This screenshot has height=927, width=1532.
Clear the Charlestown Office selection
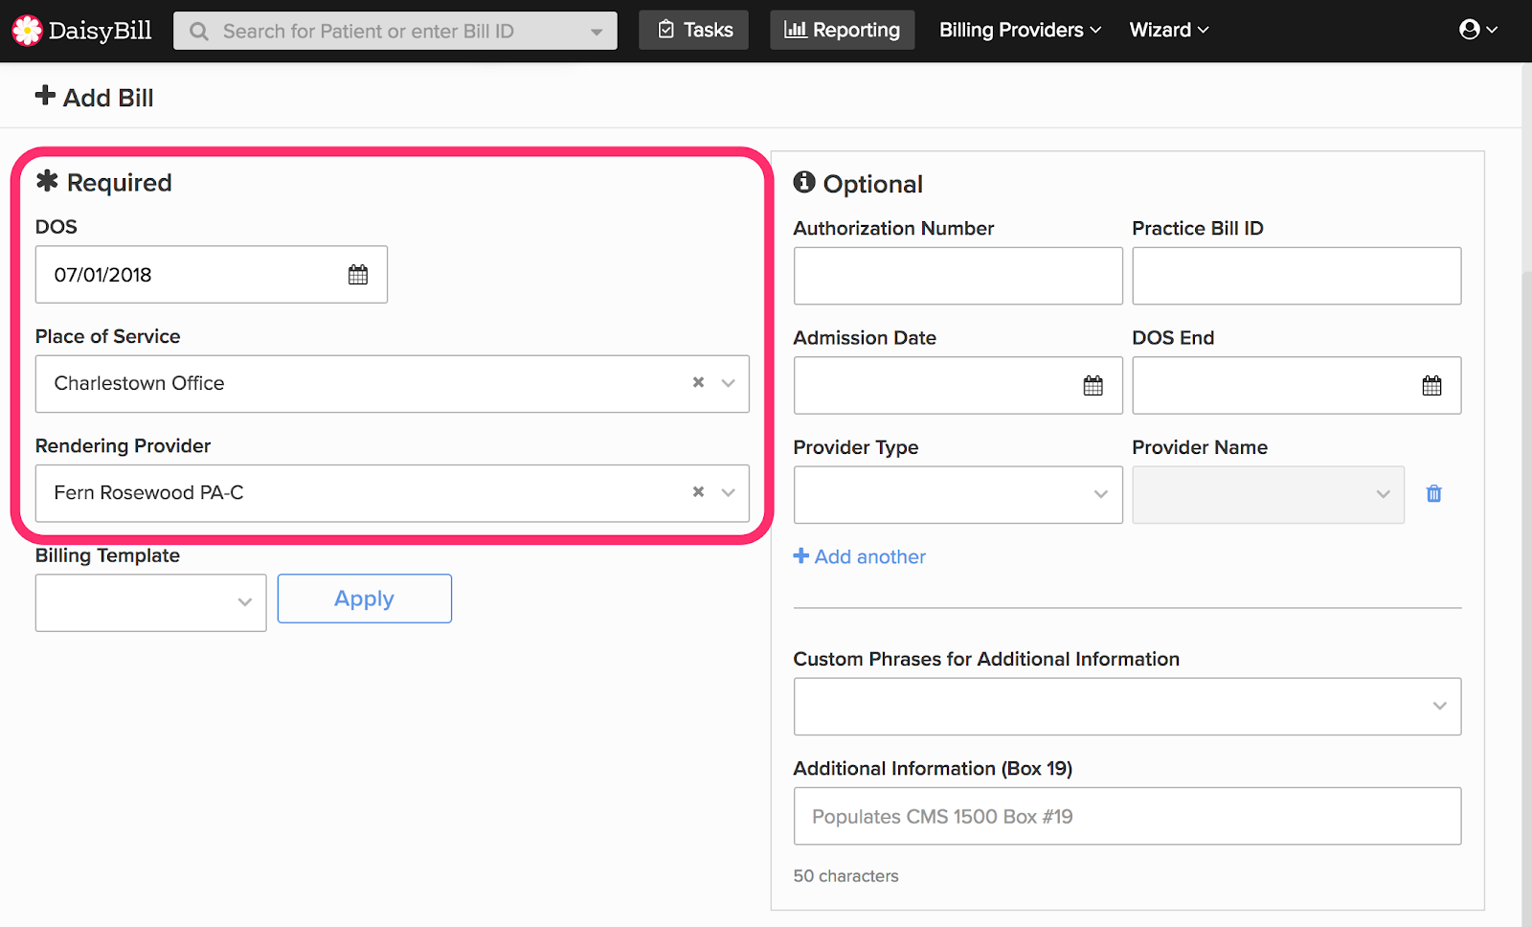(x=699, y=383)
